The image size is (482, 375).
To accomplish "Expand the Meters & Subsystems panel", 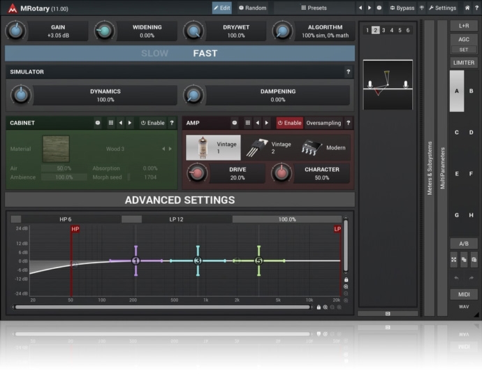I will pos(429,168).
